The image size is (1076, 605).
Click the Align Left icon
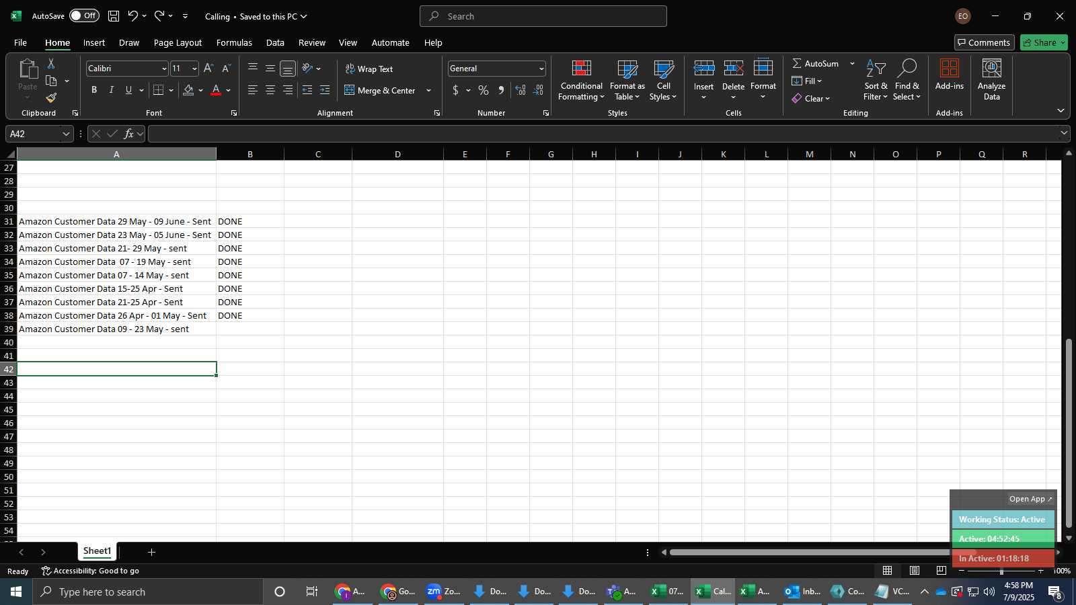253,90
